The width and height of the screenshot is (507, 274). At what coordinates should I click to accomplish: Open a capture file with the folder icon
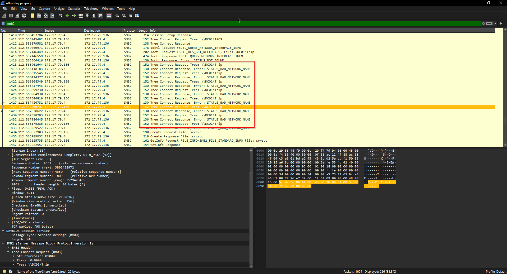pyautogui.click(x=33, y=16)
